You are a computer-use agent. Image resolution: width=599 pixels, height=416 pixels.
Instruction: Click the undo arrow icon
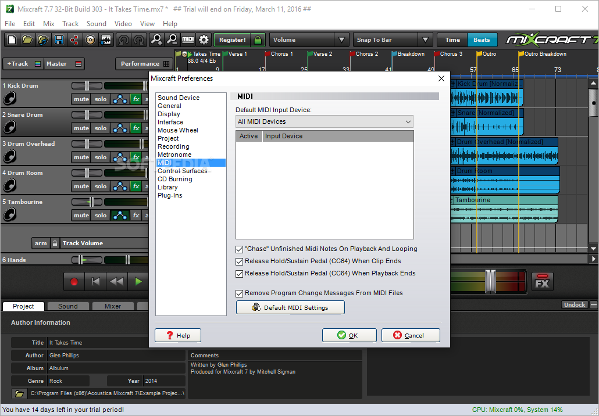point(123,40)
